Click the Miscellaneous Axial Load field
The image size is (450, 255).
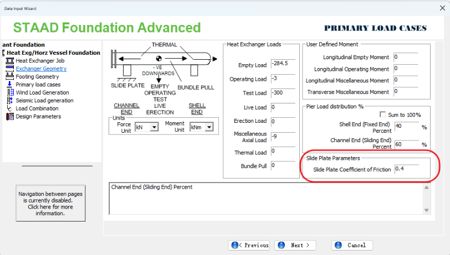click(x=283, y=137)
